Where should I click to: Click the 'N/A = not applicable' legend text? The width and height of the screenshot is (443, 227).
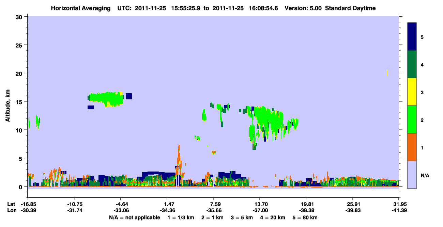[x=134, y=217]
